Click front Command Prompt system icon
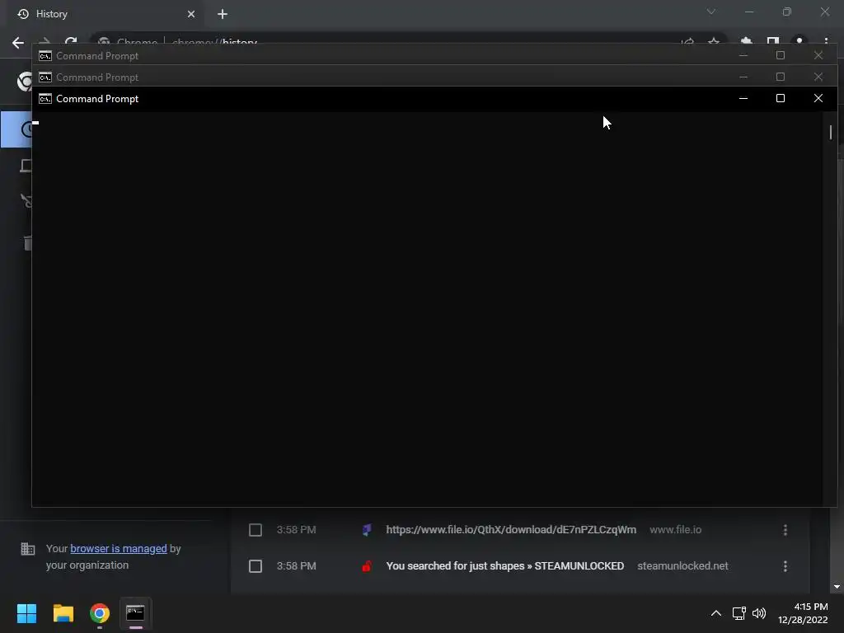The height and width of the screenshot is (633, 844). (45, 99)
